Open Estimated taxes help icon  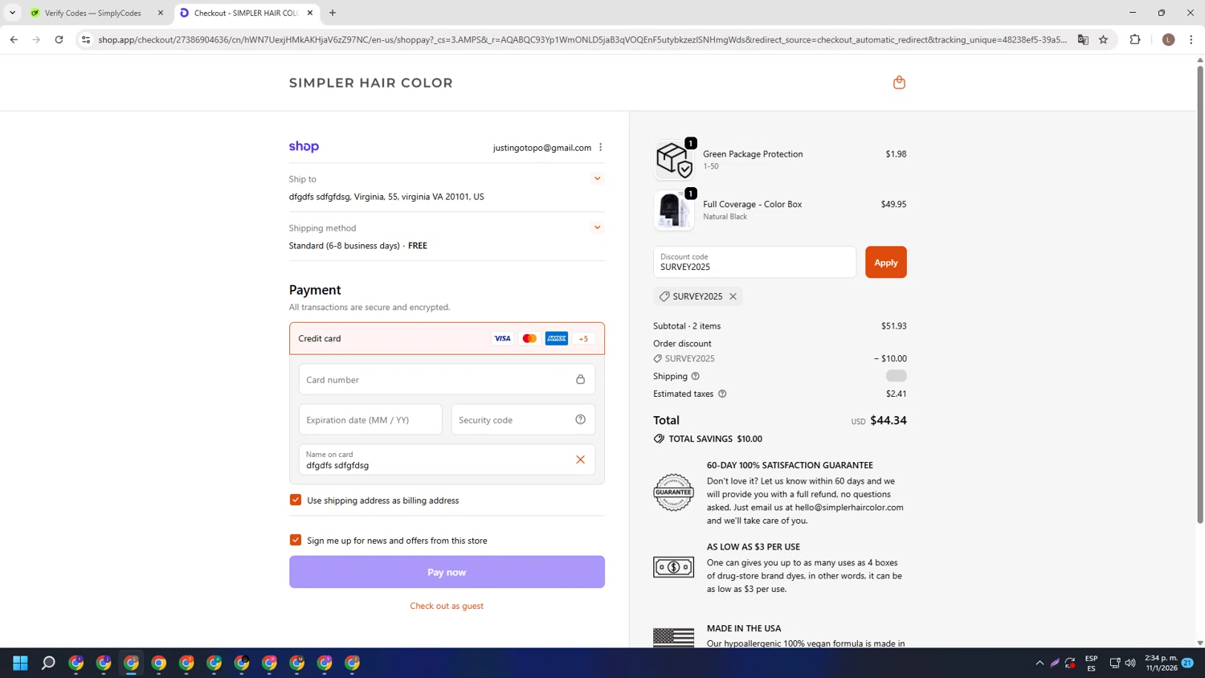tap(722, 394)
